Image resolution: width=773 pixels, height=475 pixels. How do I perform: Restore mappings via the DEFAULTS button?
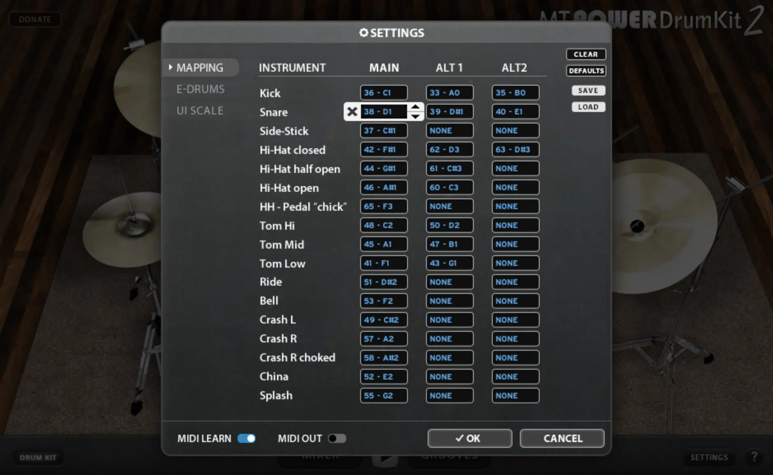pyautogui.click(x=586, y=71)
